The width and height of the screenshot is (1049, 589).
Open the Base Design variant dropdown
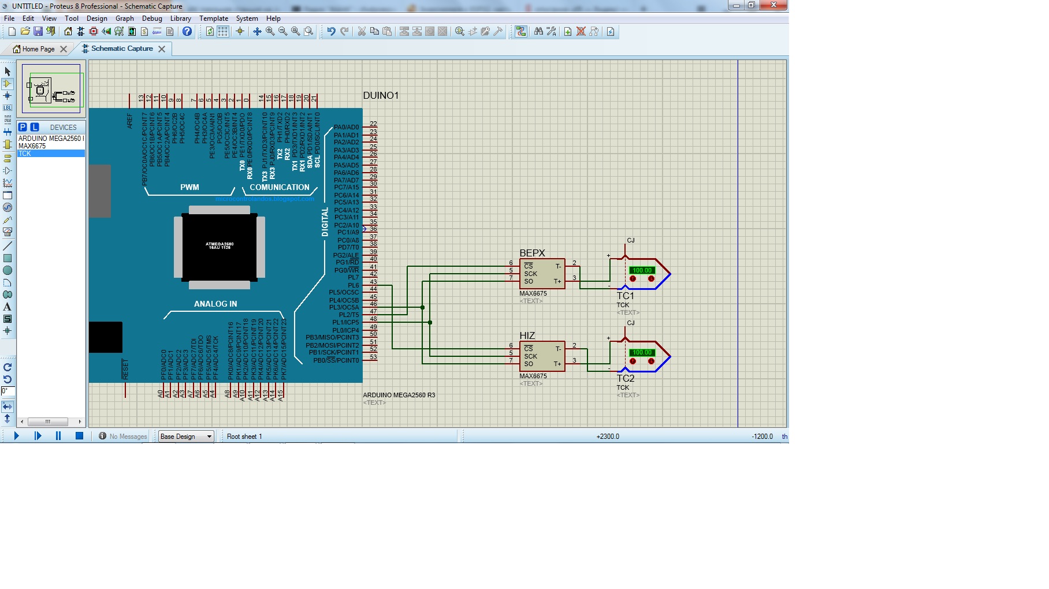186,437
